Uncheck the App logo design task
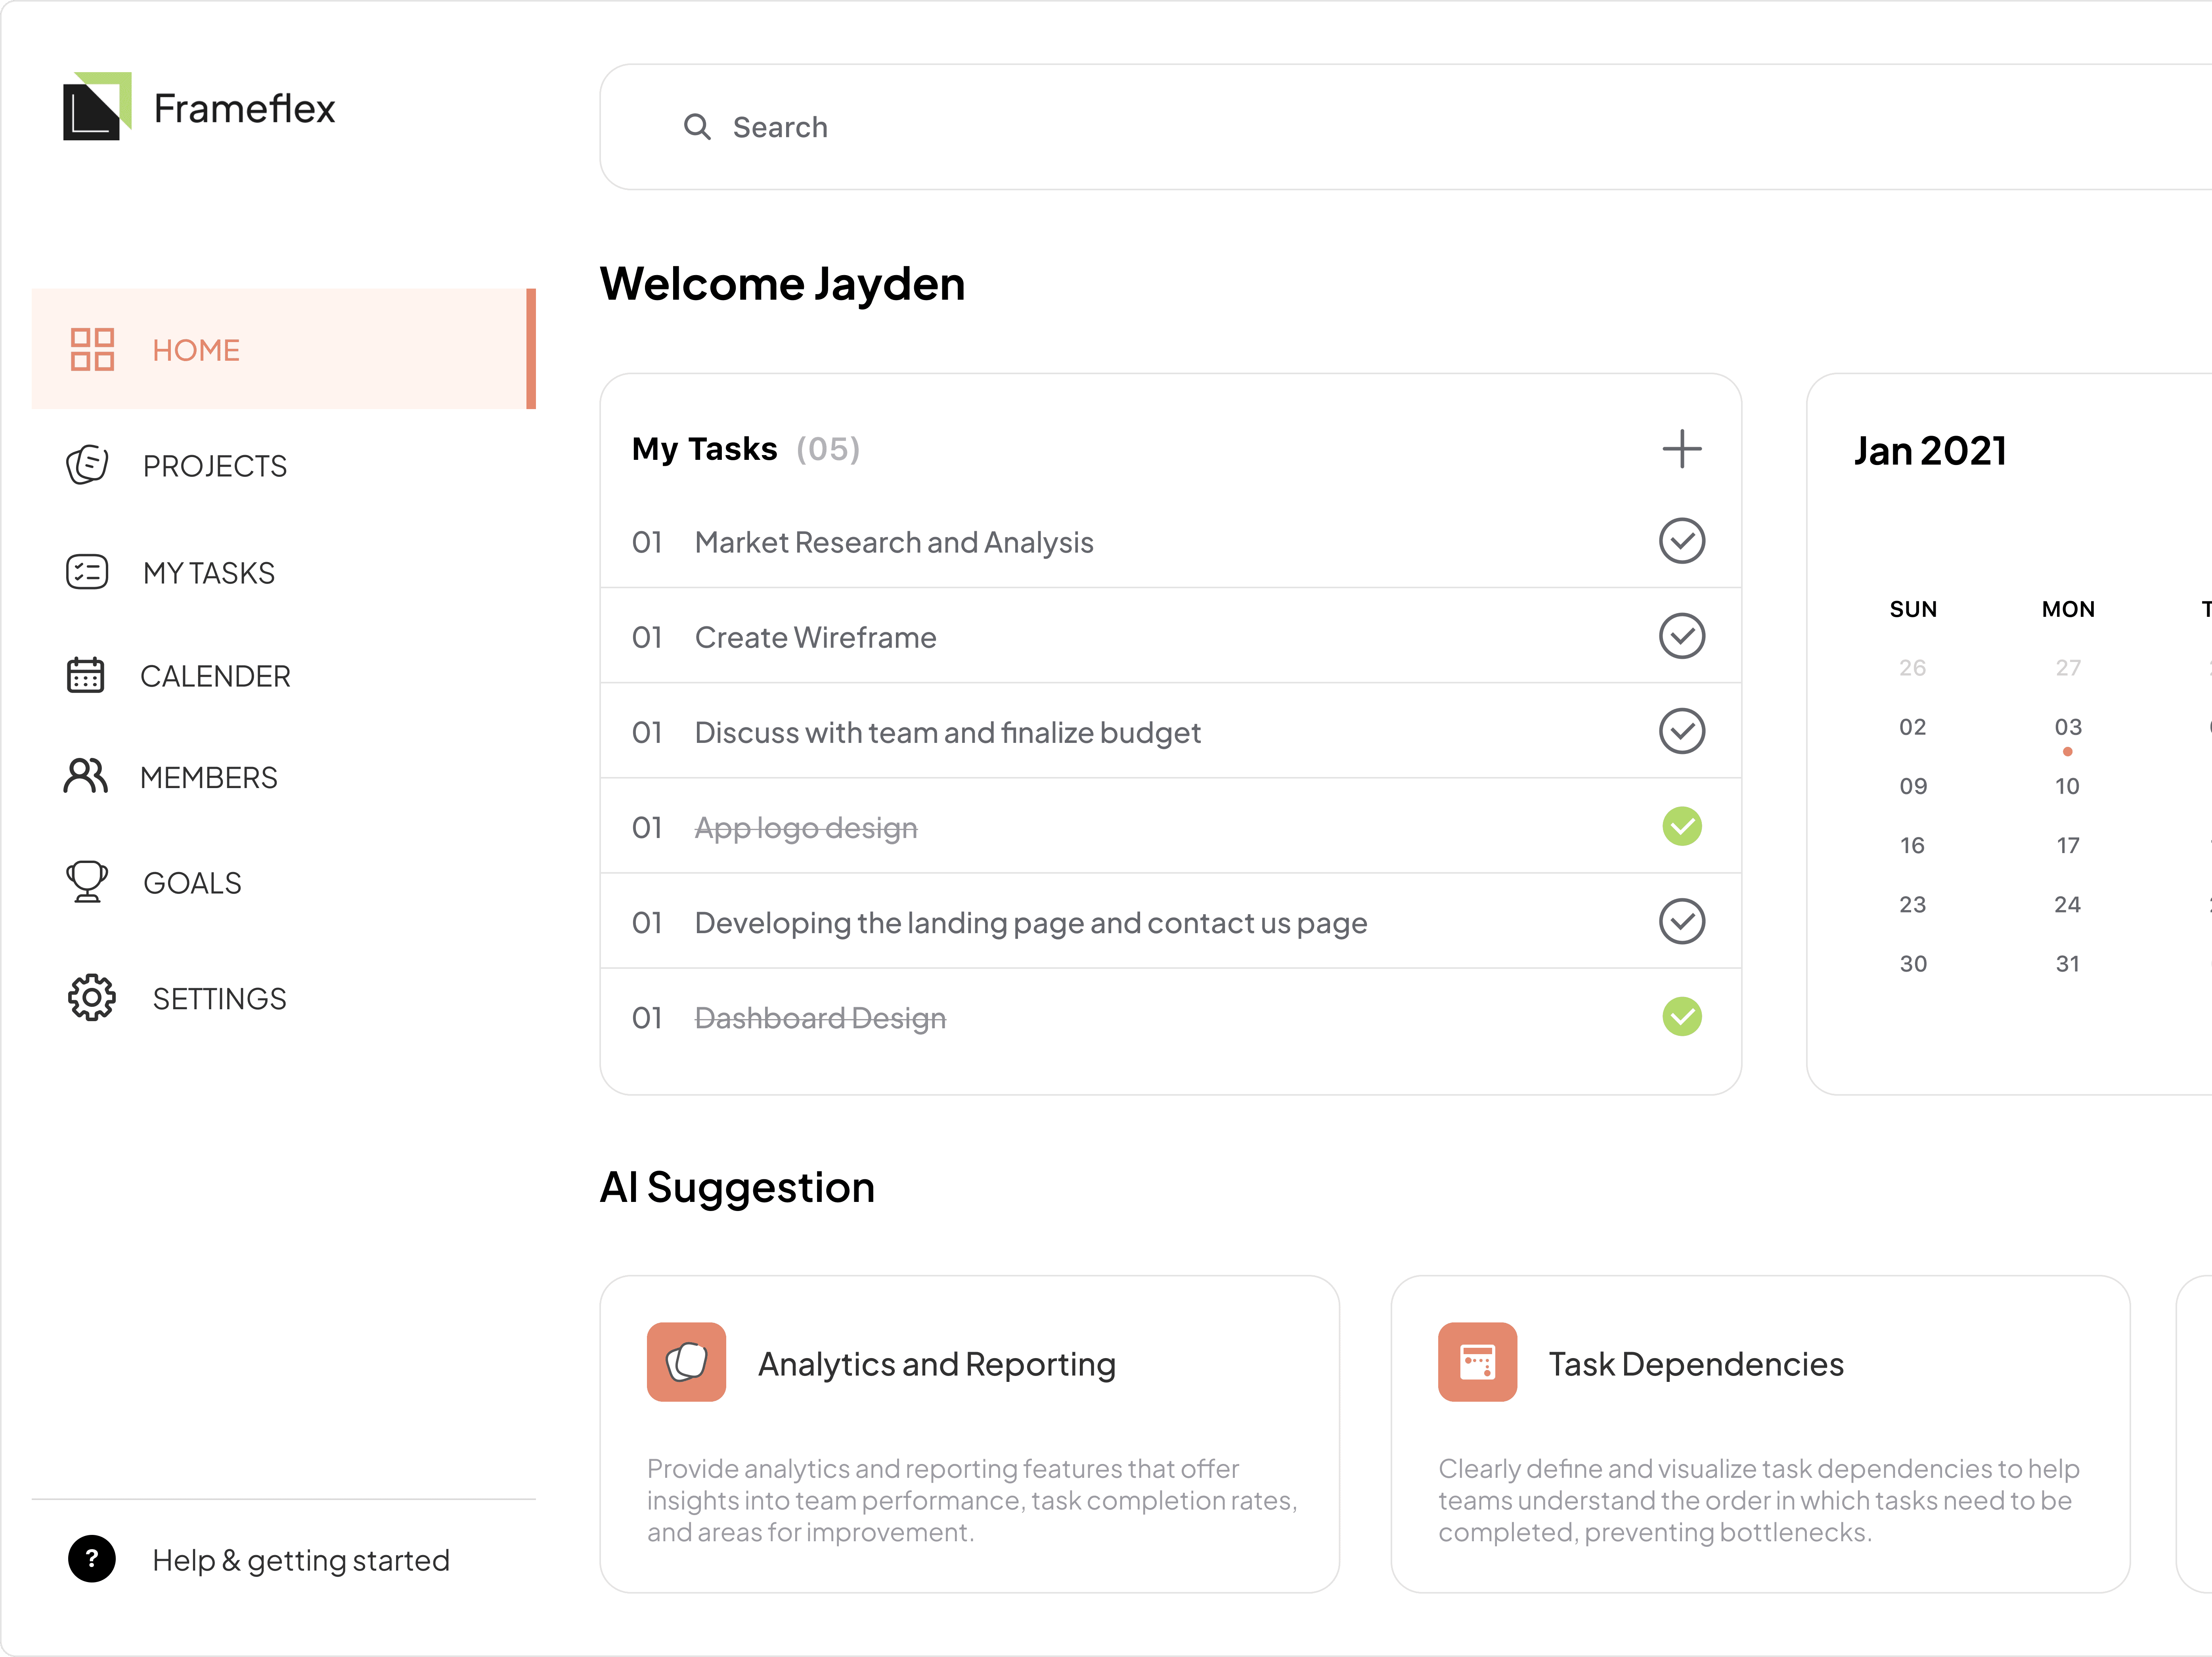Image resolution: width=2212 pixels, height=1657 pixels. click(x=1682, y=827)
